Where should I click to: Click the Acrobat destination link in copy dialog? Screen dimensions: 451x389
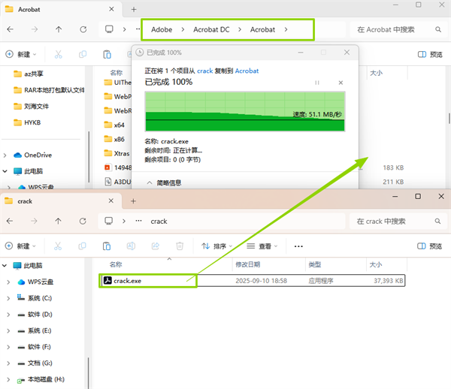point(247,71)
